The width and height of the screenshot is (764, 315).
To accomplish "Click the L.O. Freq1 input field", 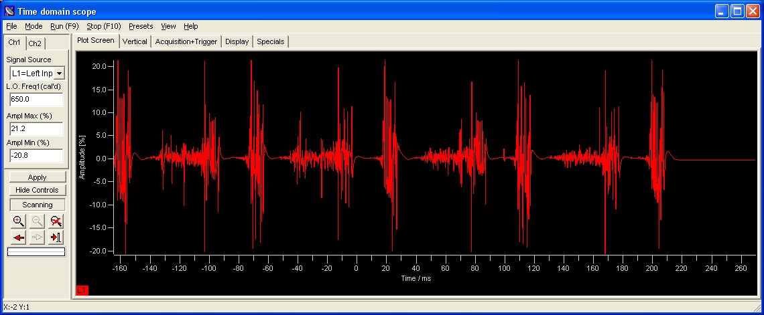I will point(37,99).
